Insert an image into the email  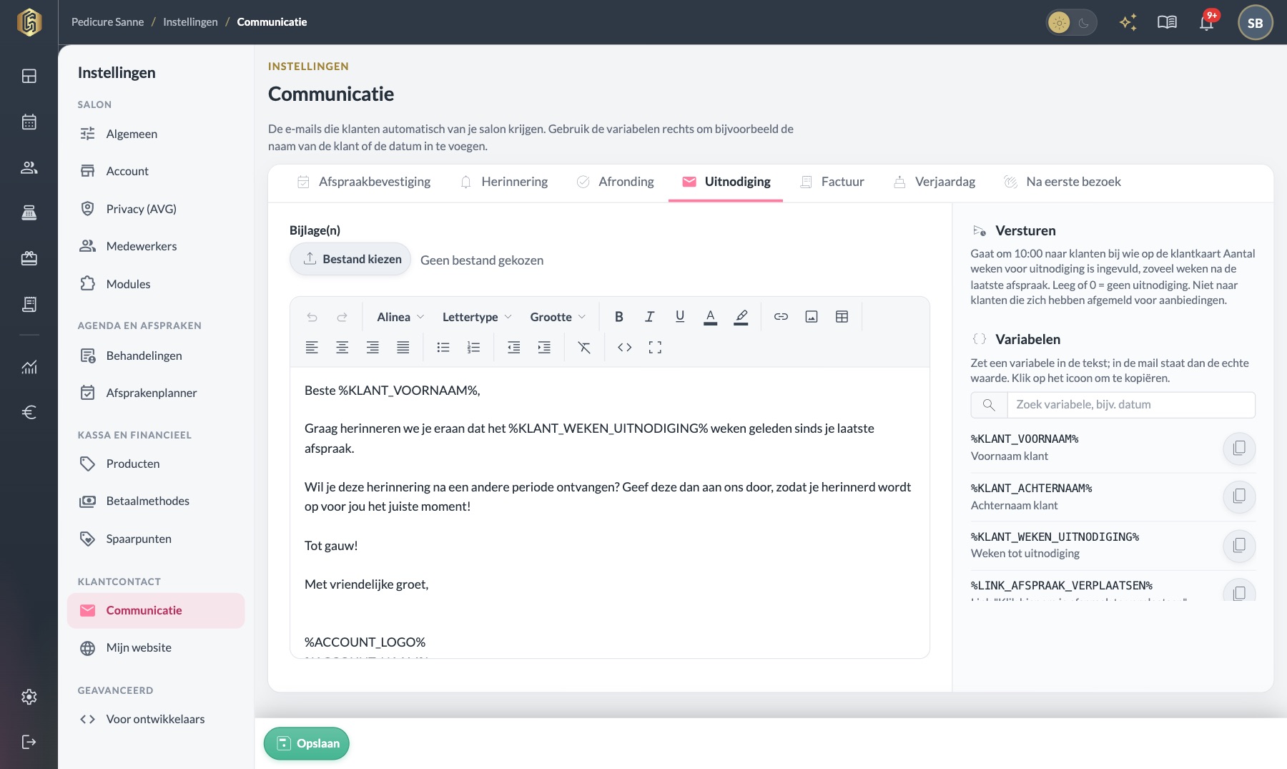812,317
